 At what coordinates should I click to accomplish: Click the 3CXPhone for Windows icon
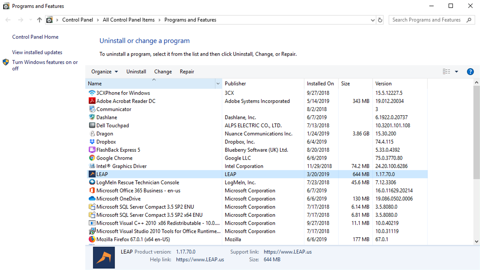92,93
